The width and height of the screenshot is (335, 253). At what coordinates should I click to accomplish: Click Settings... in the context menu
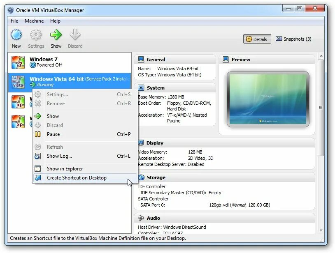tap(85, 94)
